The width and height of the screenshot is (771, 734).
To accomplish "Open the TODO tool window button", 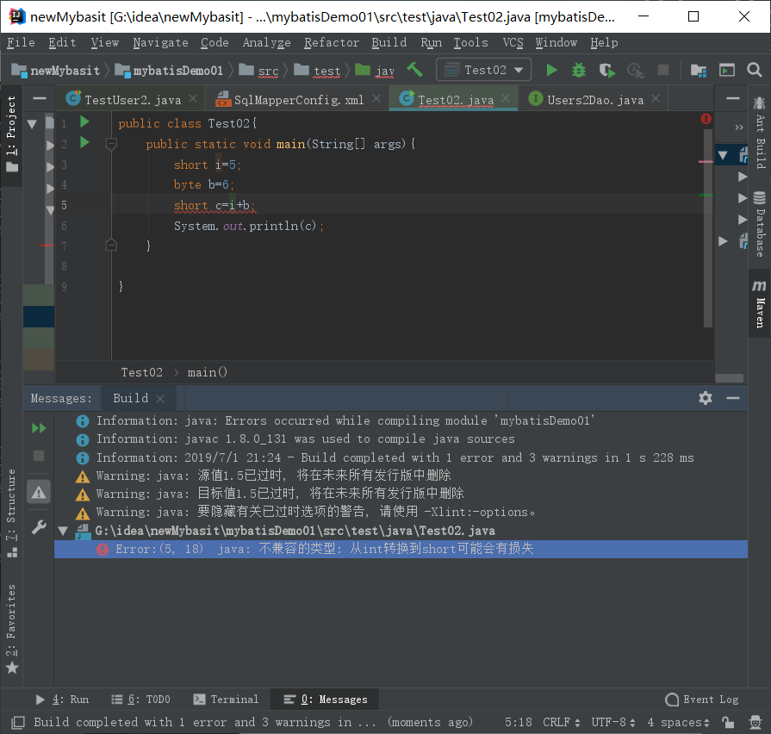I will [140, 700].
